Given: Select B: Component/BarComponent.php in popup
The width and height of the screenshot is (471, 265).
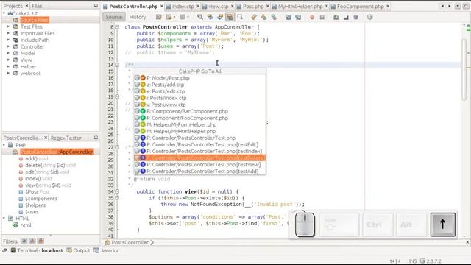Looking at the screenshot, I should pos(199,111).
